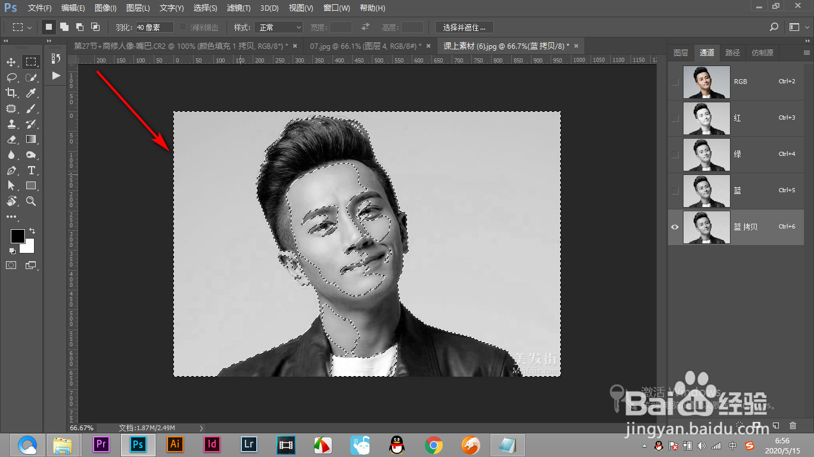Open the 图像(I) menu
814x457 pixels.
click(x=105, y=8)
